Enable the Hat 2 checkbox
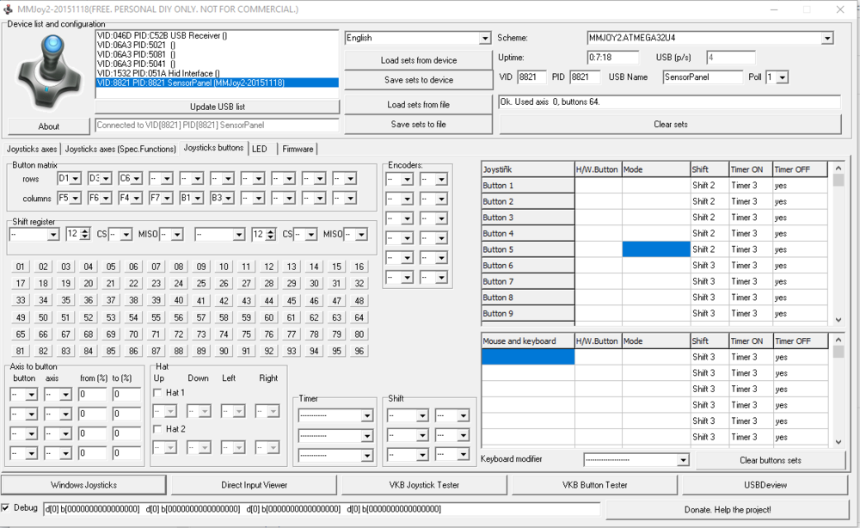This screenshot has height=528, width=860. click(x=157, y=429)
